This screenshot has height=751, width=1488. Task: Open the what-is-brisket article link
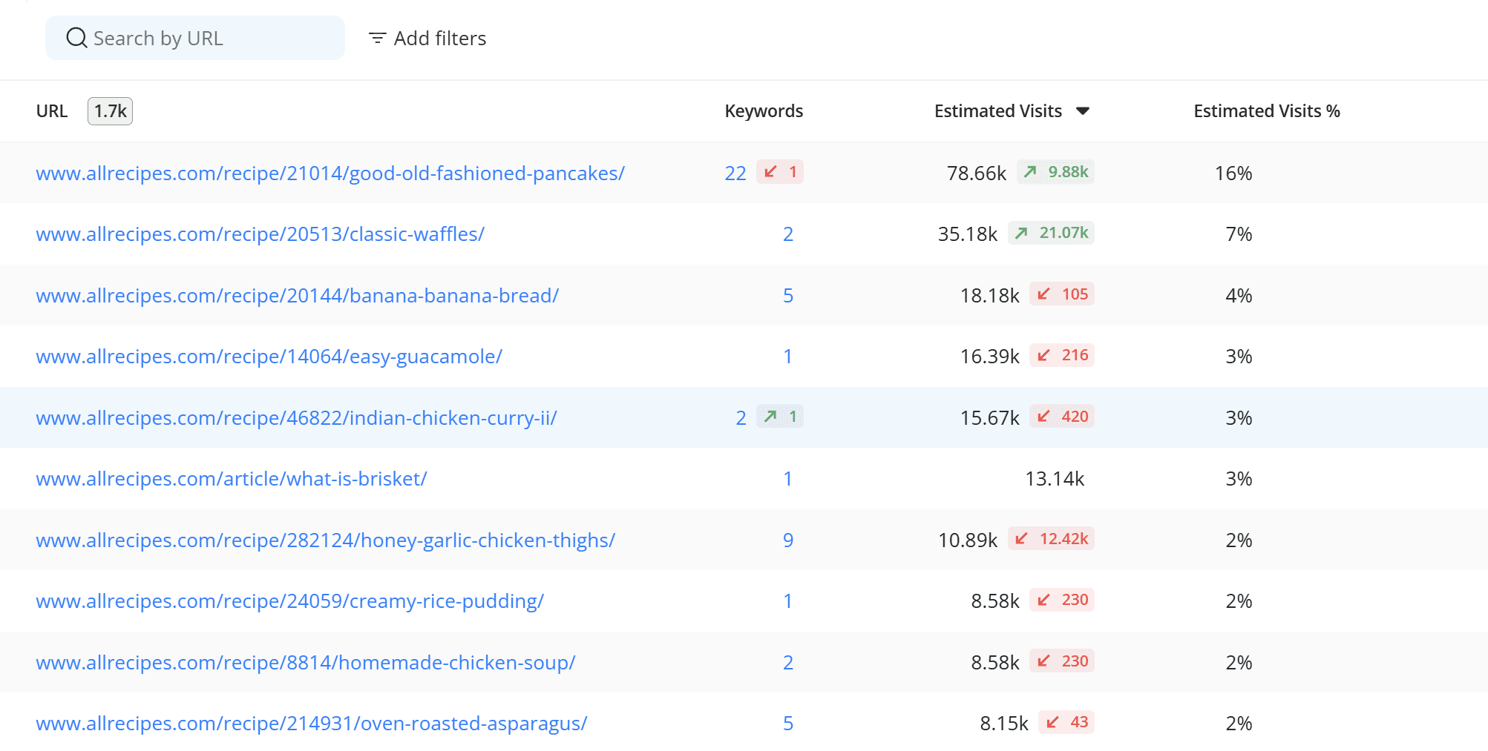click(x=232, y=478)
